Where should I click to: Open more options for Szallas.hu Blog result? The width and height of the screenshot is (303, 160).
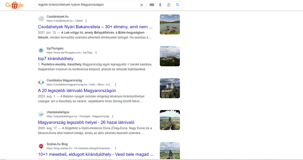(x=115, y=149)
